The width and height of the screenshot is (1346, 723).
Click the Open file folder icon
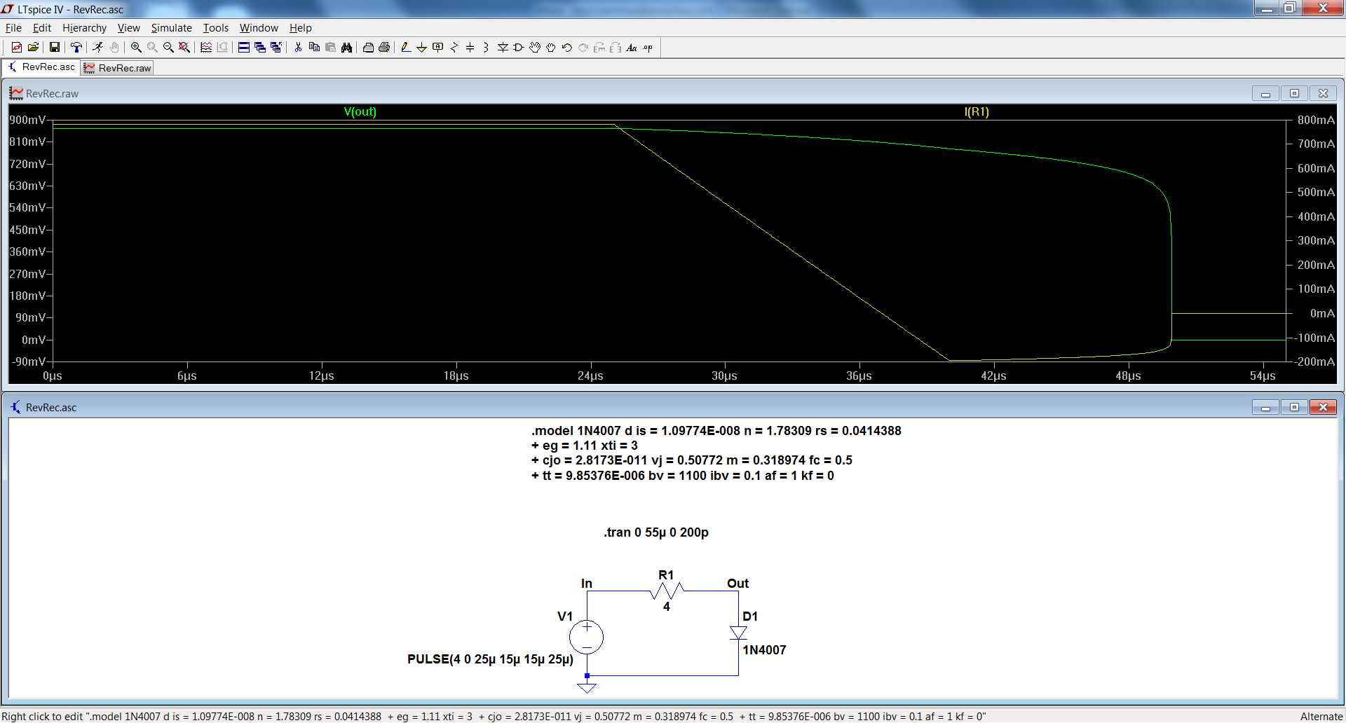click(x=33, y=48)
